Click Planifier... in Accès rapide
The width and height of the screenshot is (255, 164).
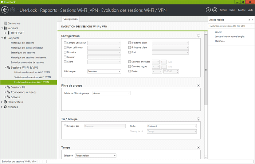click(220, 41)
